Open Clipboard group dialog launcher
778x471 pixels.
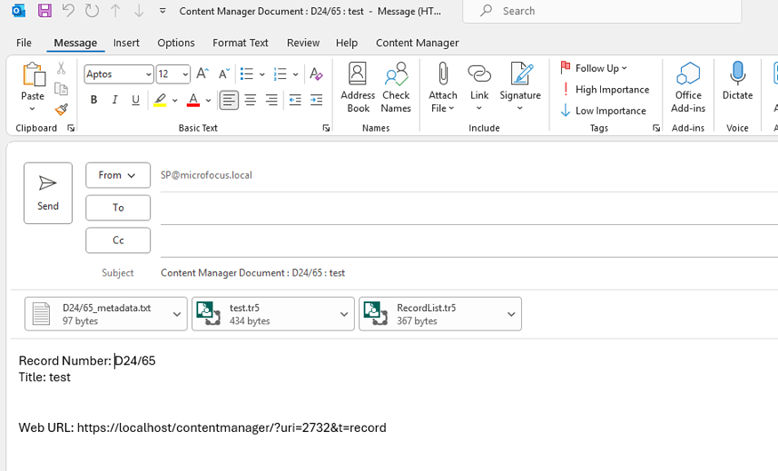[71, 128]
